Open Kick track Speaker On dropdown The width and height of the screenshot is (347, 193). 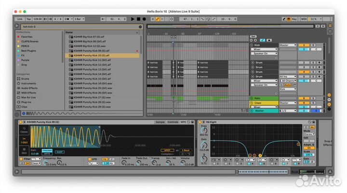pos(264,54)
